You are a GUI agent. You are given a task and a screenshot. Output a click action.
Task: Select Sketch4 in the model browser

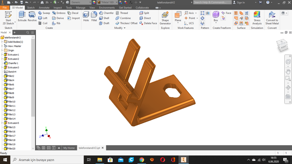(10, 72)
